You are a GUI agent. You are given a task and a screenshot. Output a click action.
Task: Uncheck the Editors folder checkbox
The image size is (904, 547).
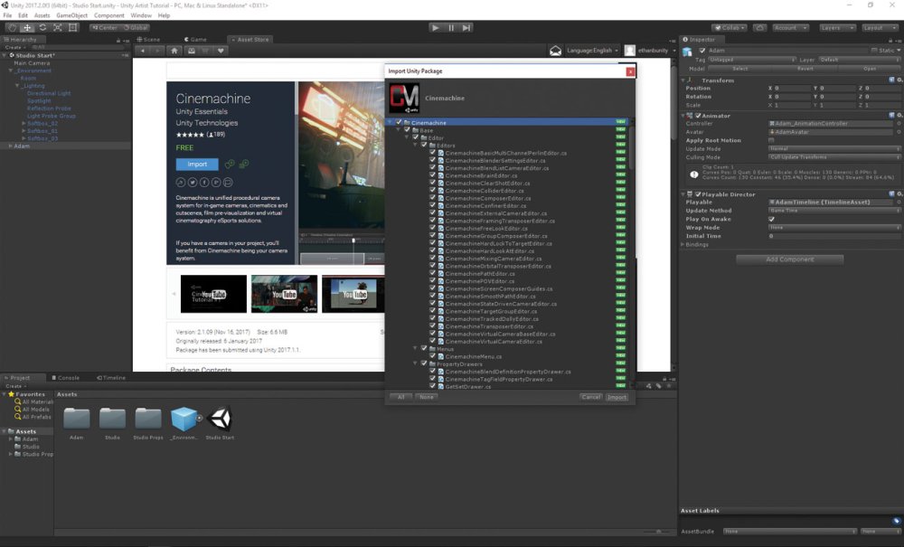tap(424, 146)
